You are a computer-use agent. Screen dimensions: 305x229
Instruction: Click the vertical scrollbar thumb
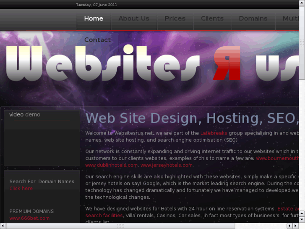[x=302, y=42]
